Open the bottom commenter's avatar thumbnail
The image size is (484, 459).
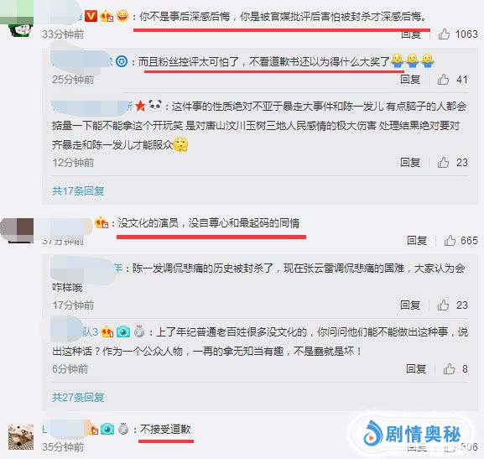click(21, 436)
